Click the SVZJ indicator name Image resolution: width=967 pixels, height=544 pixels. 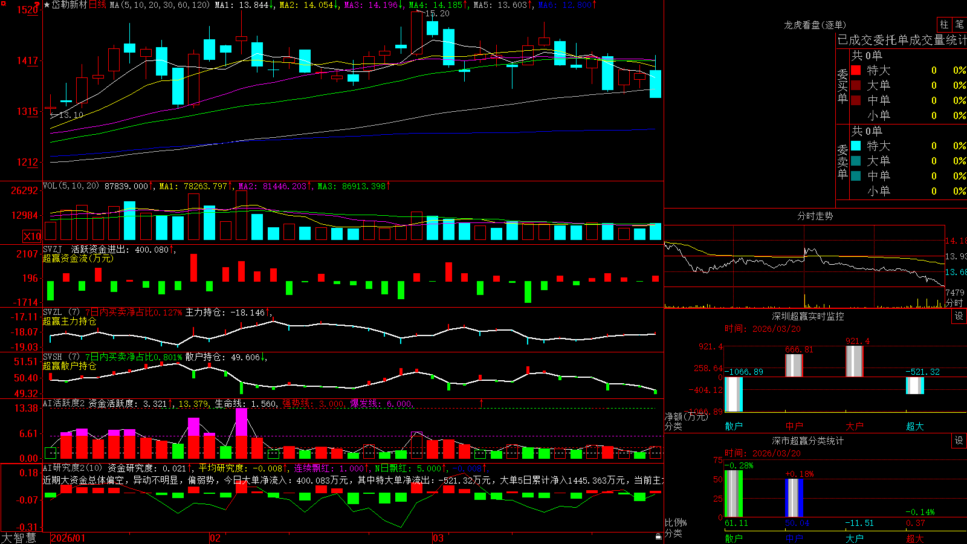coord(53,249)
